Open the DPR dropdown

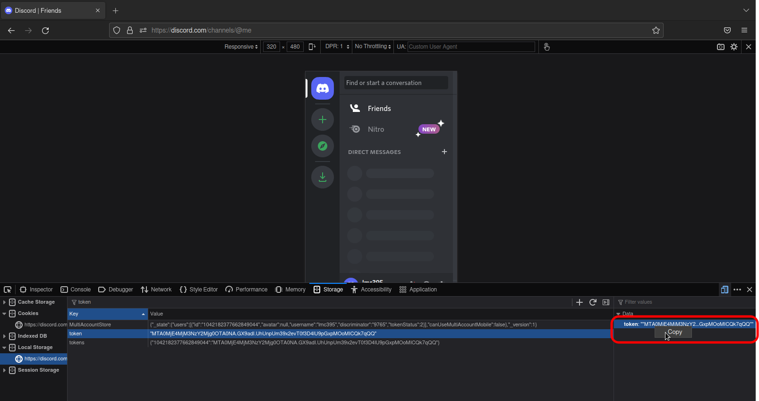click(337, 46)
